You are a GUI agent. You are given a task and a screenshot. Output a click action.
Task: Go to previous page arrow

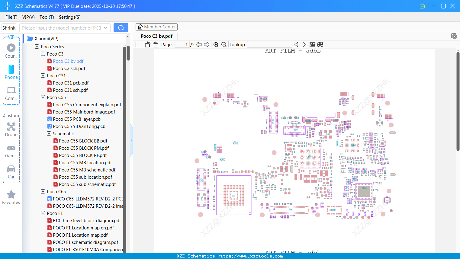tap(199, 45)
